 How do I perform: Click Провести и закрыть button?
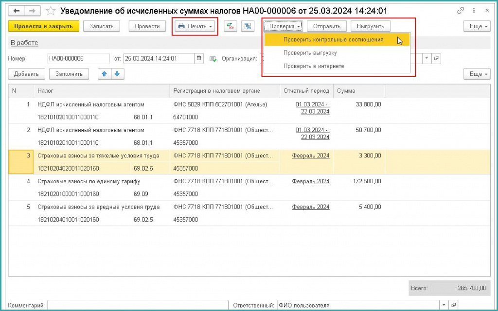43,26
